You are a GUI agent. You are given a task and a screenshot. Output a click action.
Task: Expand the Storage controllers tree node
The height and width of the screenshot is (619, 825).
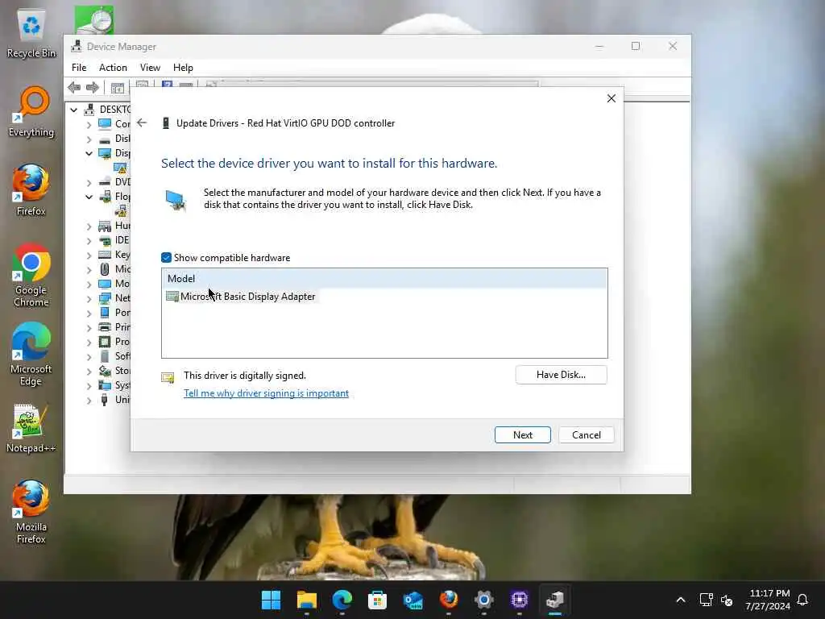(89, 371)
